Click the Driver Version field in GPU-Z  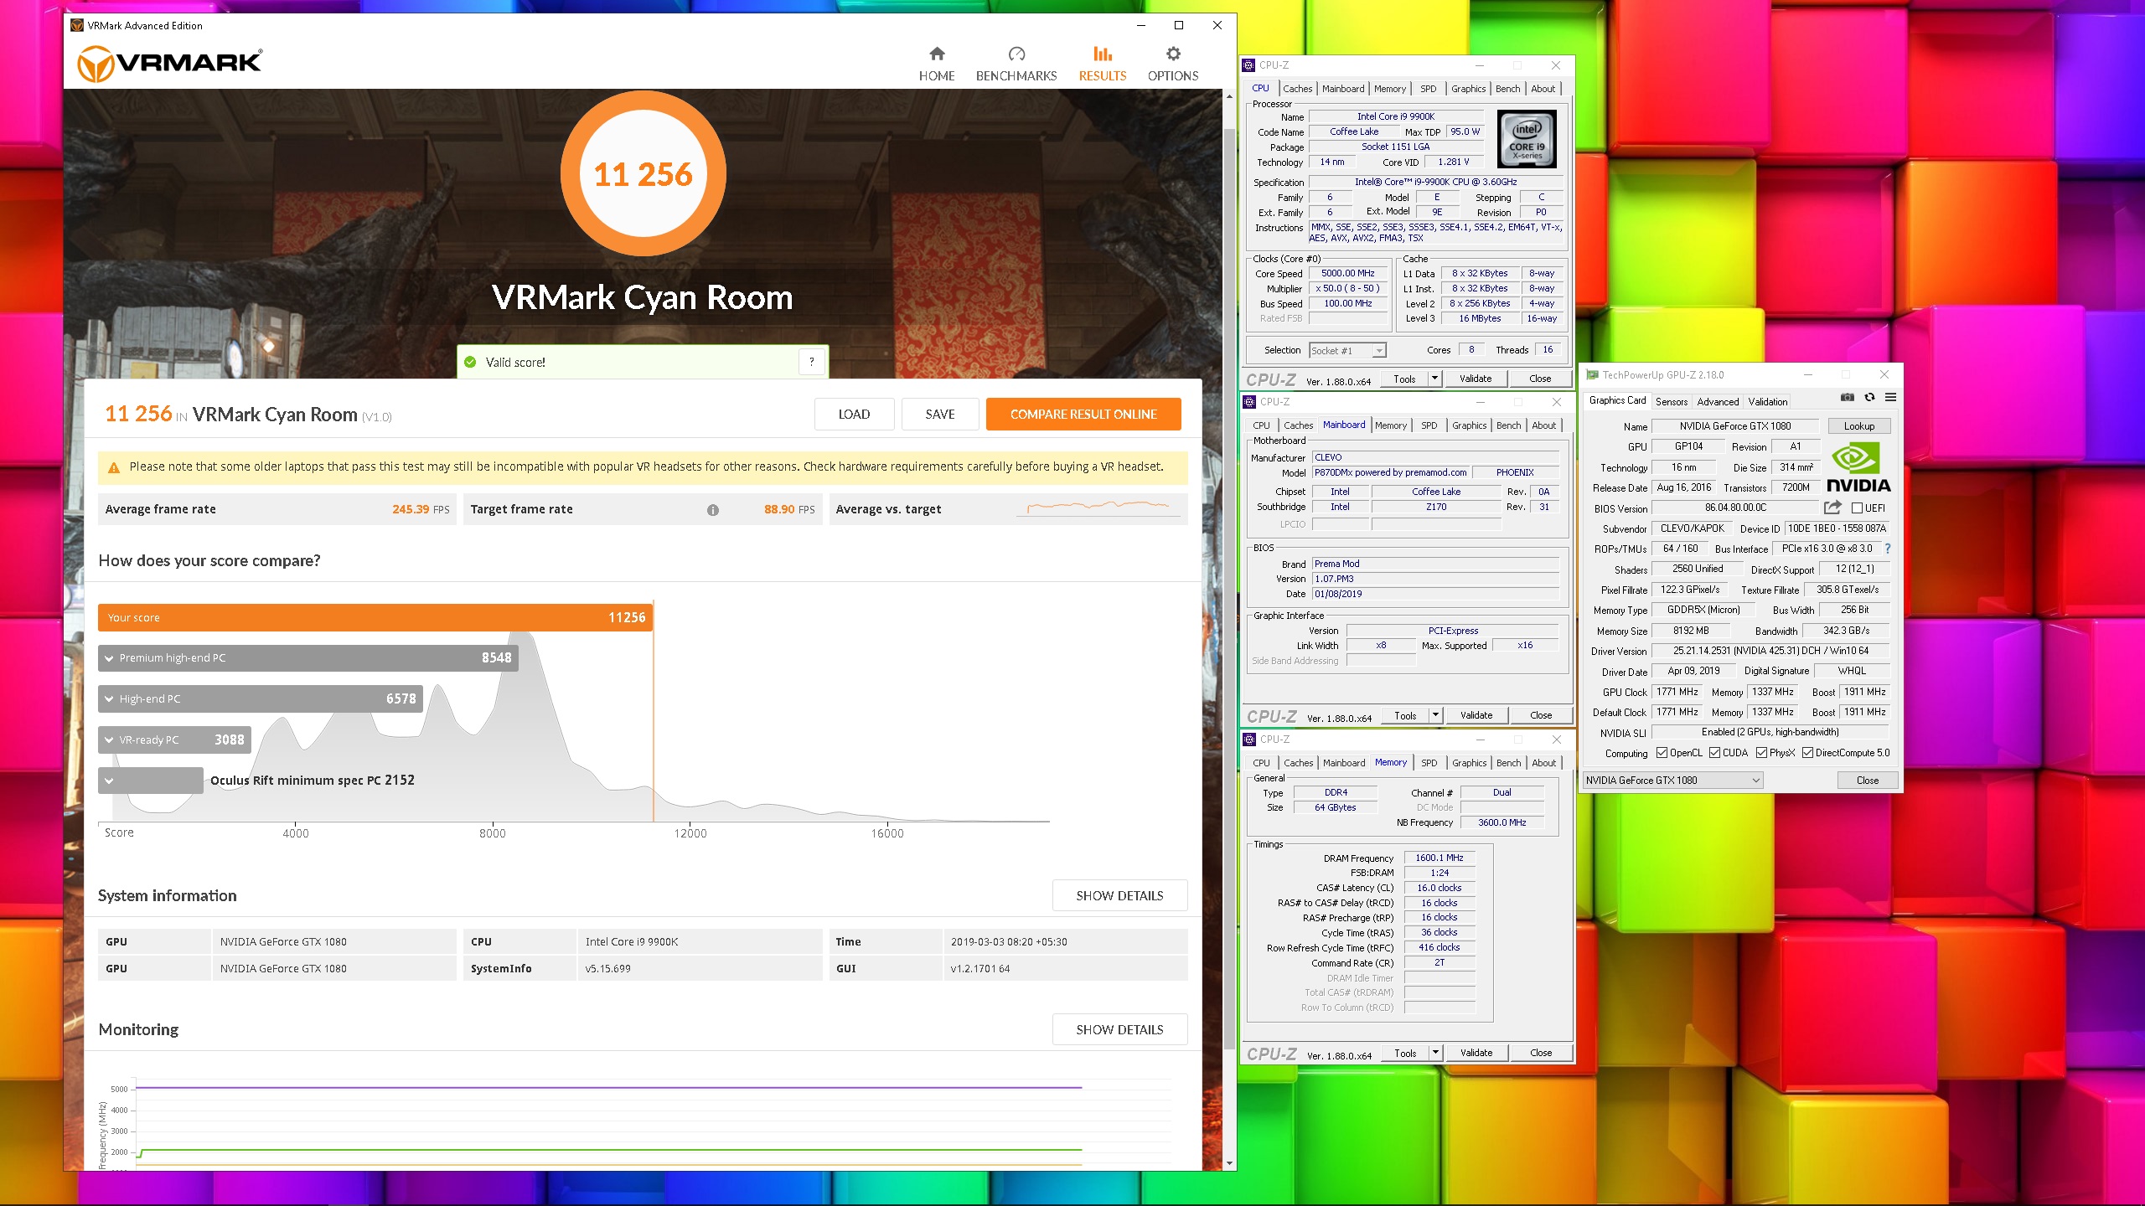pyautogui.click(x=1770, y=651)
